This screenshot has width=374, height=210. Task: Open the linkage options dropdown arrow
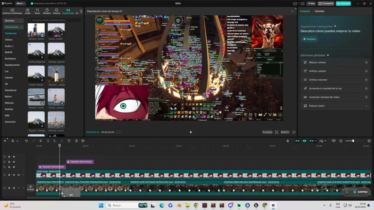coord(316,141)
